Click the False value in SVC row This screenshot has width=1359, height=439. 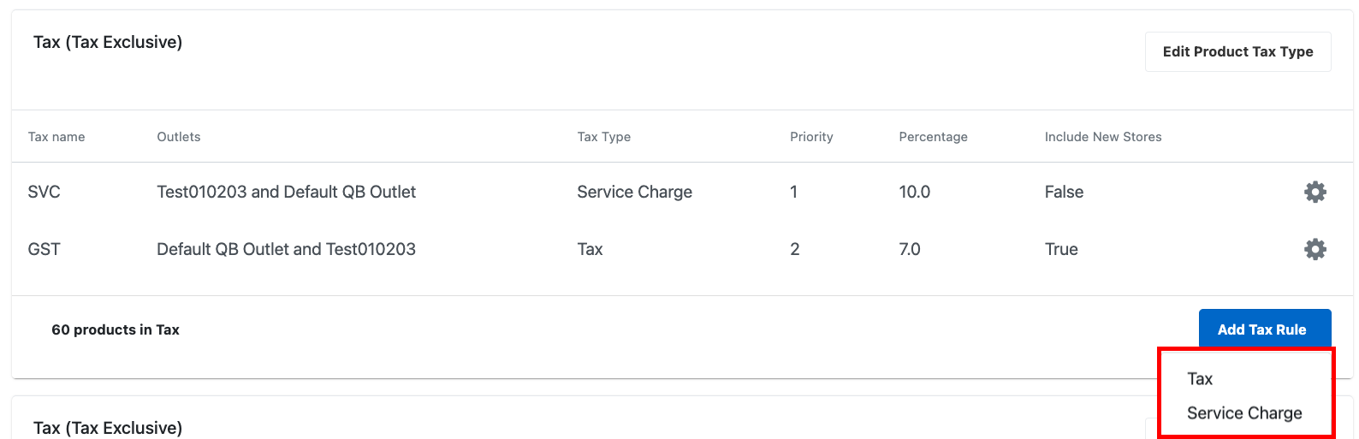(x=1064, y=192)
